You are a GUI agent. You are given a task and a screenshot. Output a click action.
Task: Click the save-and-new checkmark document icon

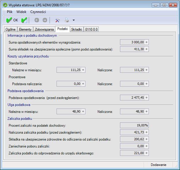click(x=24, y=20)
